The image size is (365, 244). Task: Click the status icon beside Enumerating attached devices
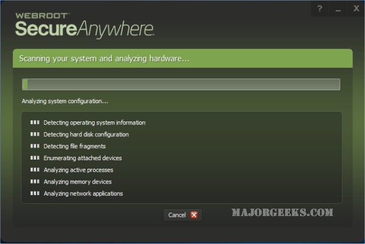pos(34,158)
